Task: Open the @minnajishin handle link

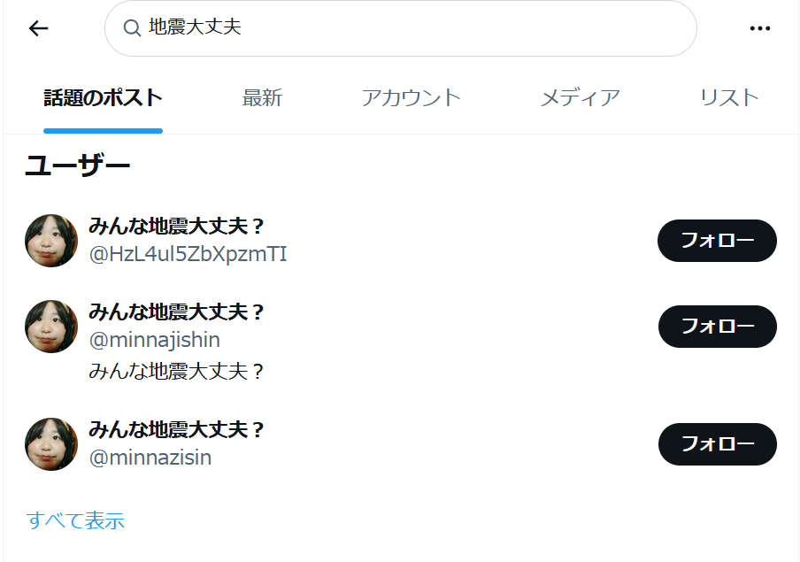Action: click(x=155, y=340)
